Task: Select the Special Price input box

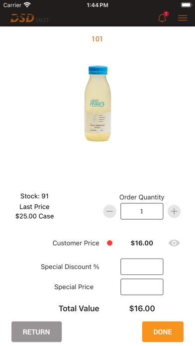Action: 142,287
